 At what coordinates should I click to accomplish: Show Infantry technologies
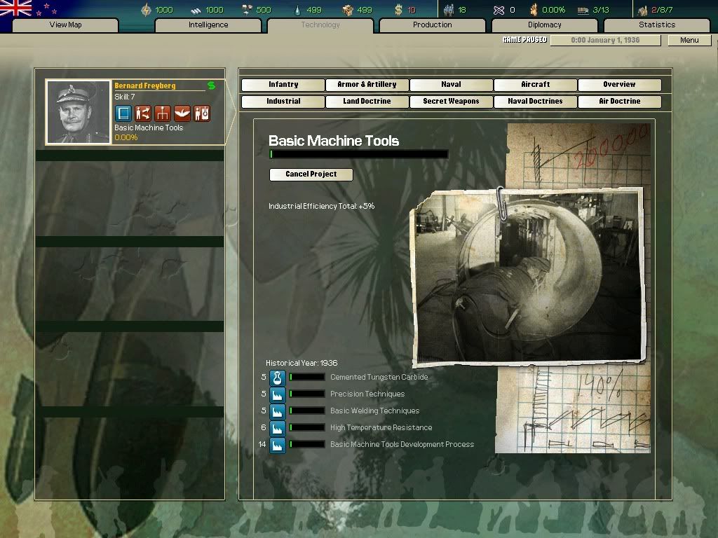tap(283, 85)
